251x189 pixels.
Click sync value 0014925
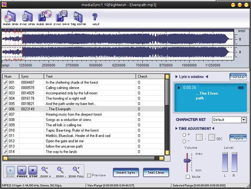pos(28,93)
